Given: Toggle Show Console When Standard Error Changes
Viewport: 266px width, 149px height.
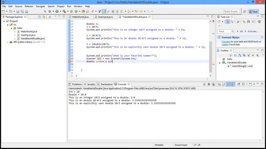Looking at the screenshot, I should click(x=233, y=84).
